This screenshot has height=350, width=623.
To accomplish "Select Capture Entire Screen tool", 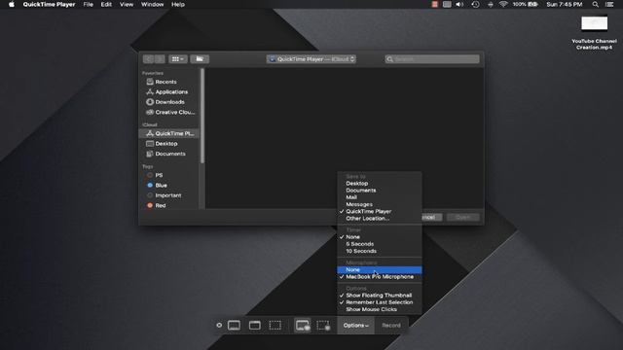I will tap(234, 326).
